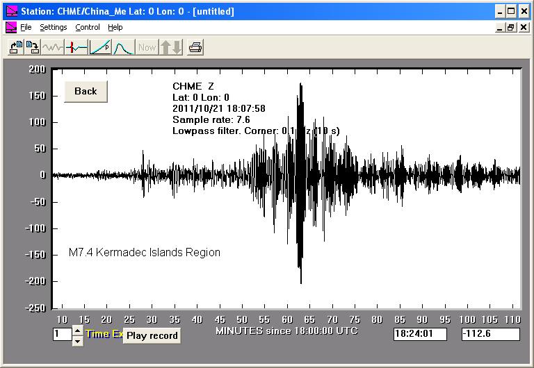Click the application icon in the title bar

10,11
